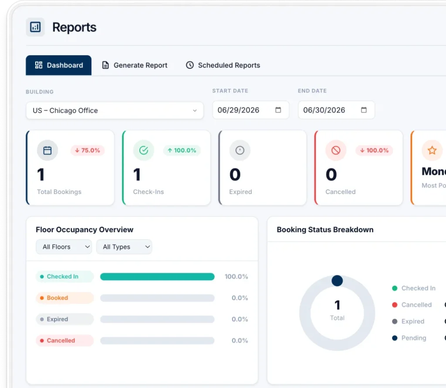Click the 0.0% value for Expired row

[240, 319]
